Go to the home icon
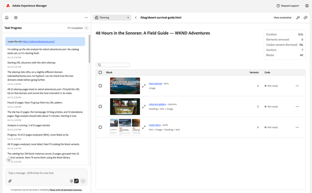Viewport: 312px width, 193px height. pyautogui.click(x=7, y=17)
